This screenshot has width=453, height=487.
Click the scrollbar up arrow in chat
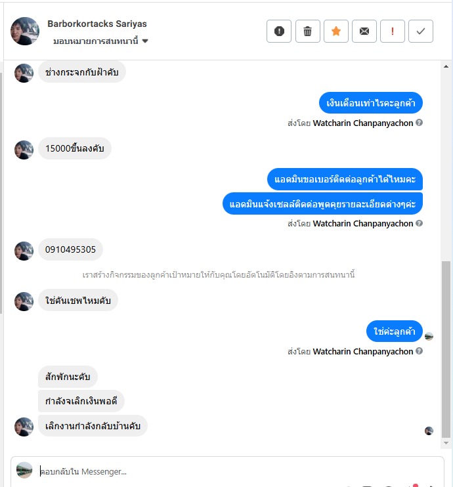[x=446, y=66]
